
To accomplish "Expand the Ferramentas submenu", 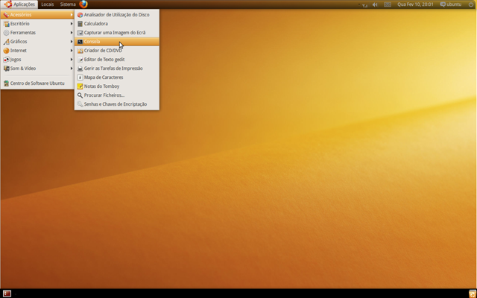I will 37,33.
